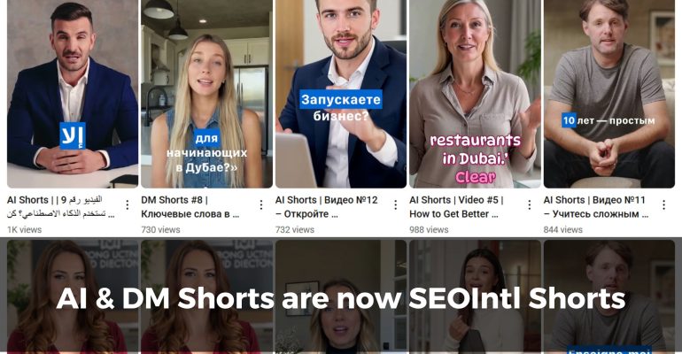Open more options for AI Shorts Video #5
682x354 pixels.
530,205
